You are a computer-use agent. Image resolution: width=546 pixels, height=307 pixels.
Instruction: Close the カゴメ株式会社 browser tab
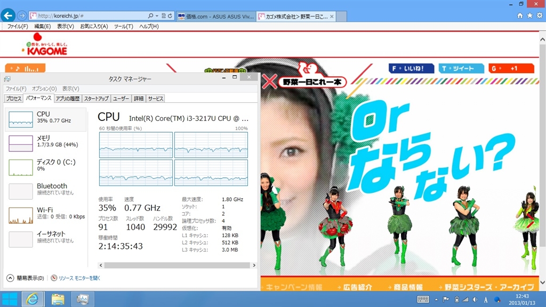point(332,17)
